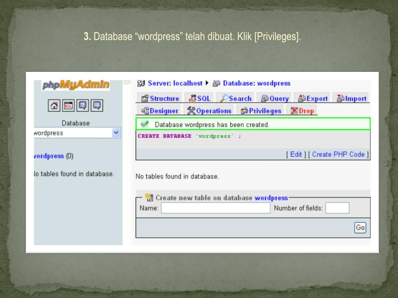
Task: Click the database icon beside Database: wordpress
Action: tap(216, 83)
